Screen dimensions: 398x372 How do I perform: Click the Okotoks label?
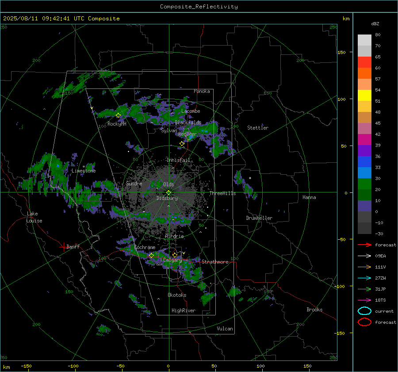tap(177, 295)
